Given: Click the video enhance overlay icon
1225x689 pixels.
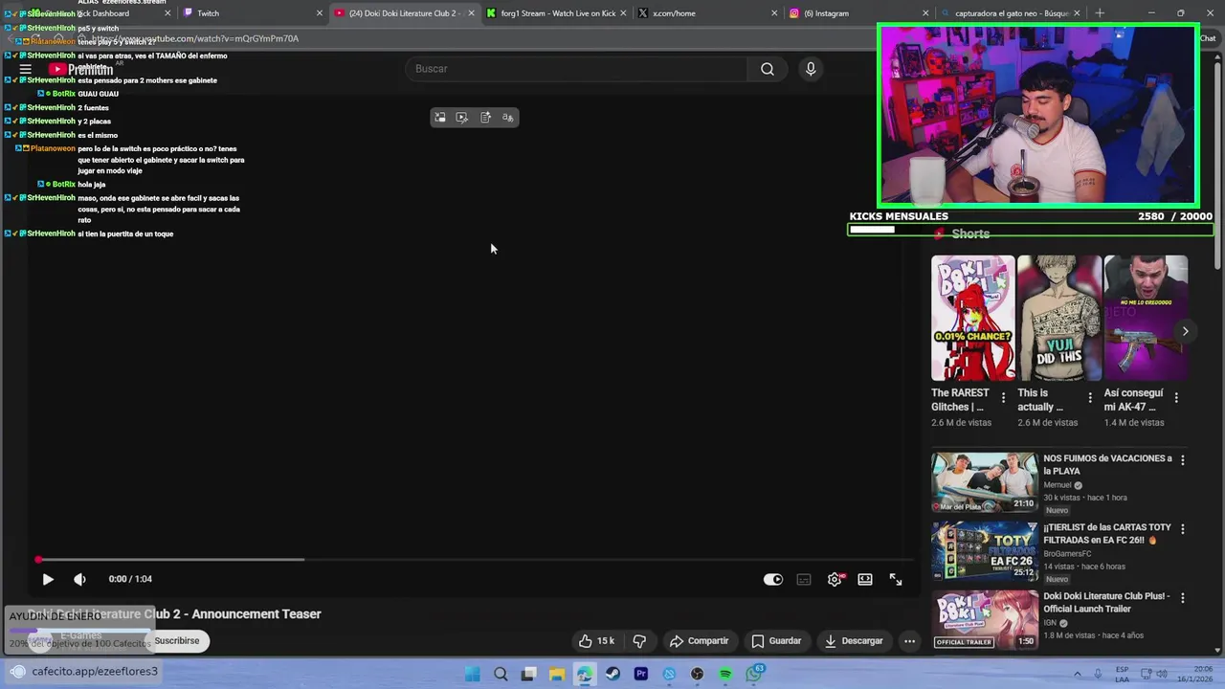Looking at the screenshot, I should tap(462, 118).
